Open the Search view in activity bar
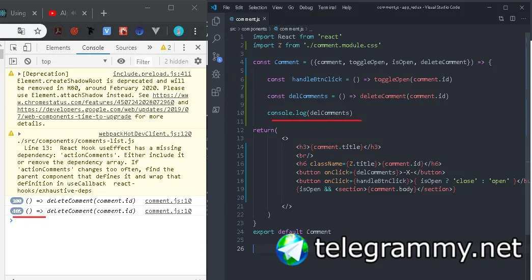Screen dimensions: 532x280 point(216,39)
